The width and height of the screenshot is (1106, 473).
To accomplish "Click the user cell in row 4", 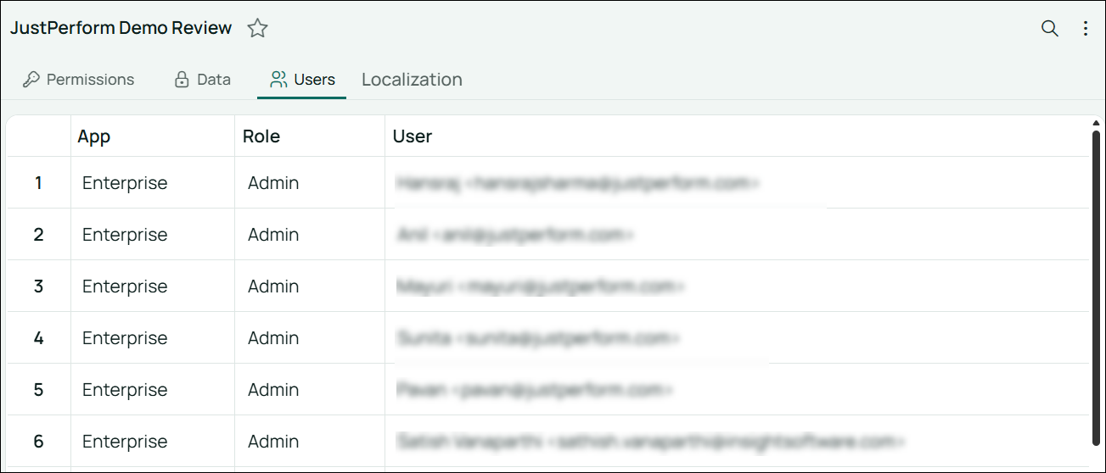I will [737, 338].
